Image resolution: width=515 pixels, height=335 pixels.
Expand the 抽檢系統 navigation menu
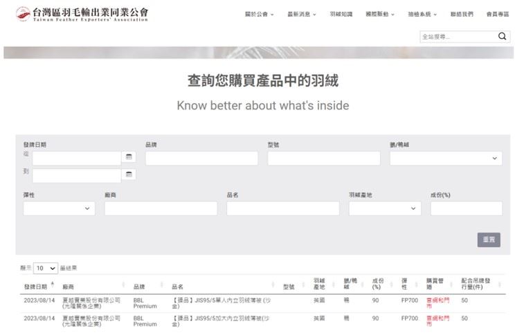[x=422, y=14]
